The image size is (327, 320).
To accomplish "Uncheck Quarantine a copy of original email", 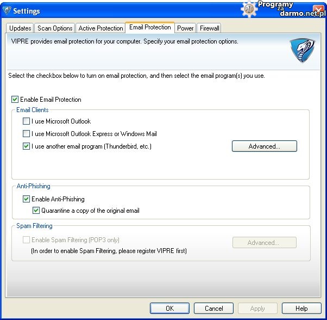I will tap(36, 211).
